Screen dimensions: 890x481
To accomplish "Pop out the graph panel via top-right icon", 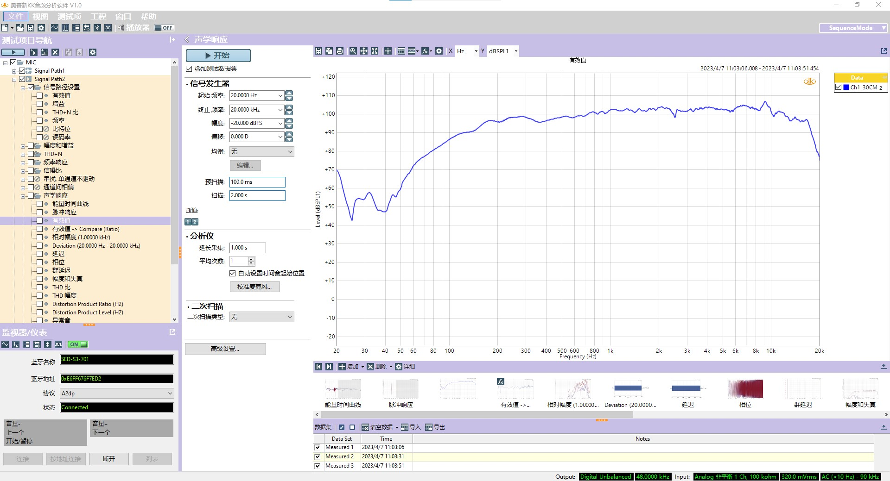I will [884, 51].
